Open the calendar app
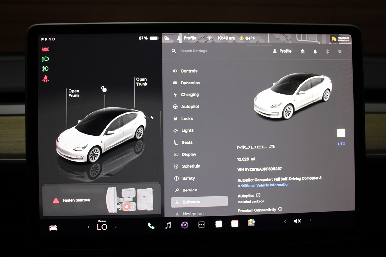The width and height of the screenshot is (386, 257). 235,224
